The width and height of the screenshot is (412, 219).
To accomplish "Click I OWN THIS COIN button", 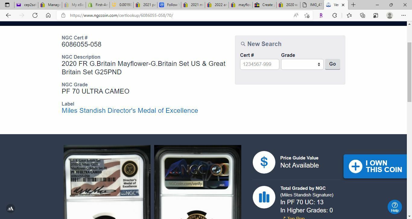I will point(375,166).
